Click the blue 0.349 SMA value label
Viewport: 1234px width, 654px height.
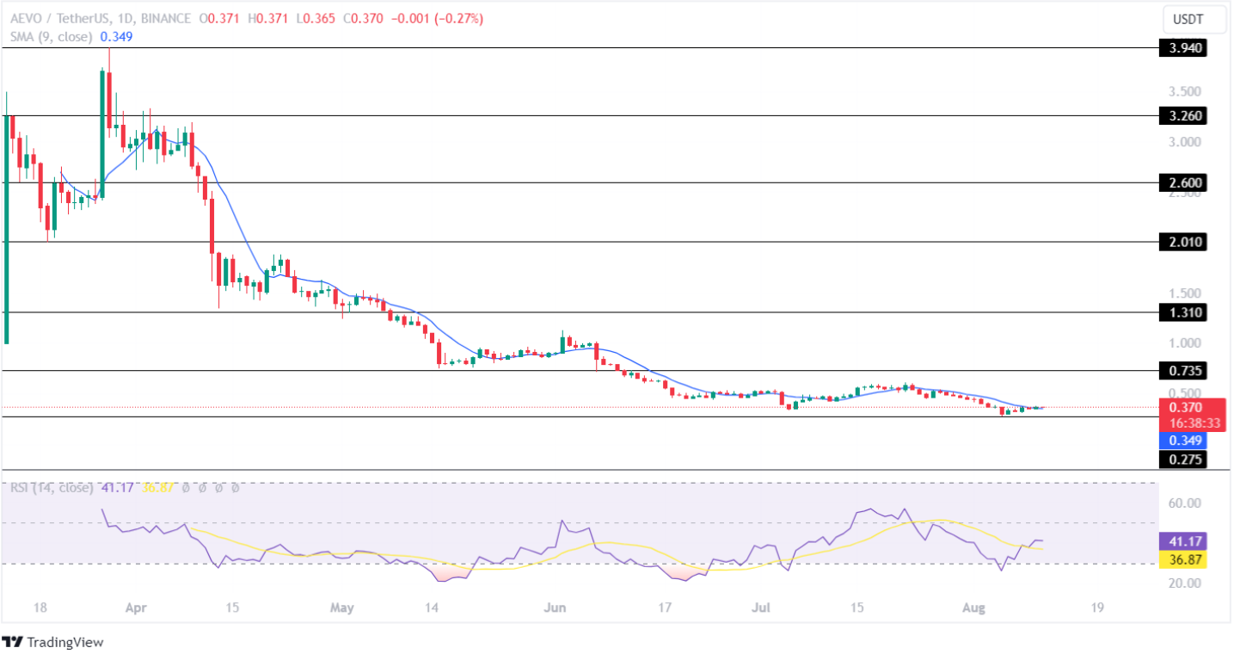click(1182, 441)
